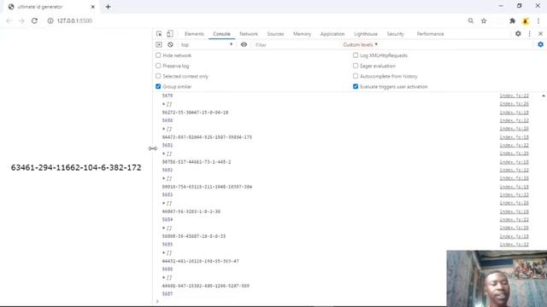547x307 pixels.
Task: Expand the array logged below 5680
Action: [163, 129]
